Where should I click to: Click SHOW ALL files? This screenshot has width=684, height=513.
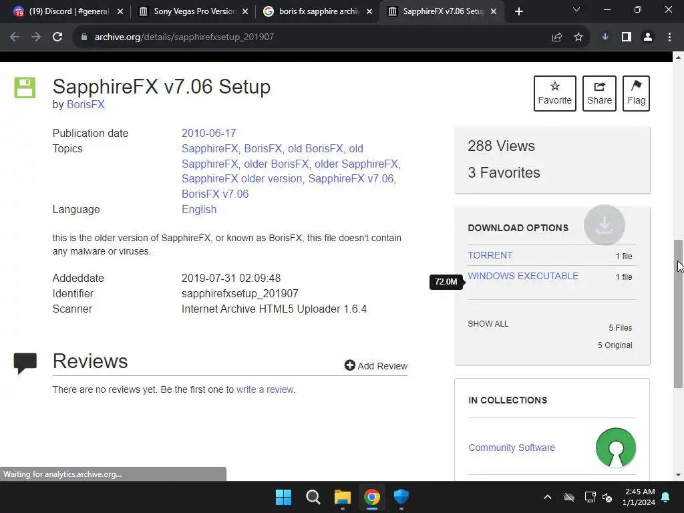click(x=488, y=324)
